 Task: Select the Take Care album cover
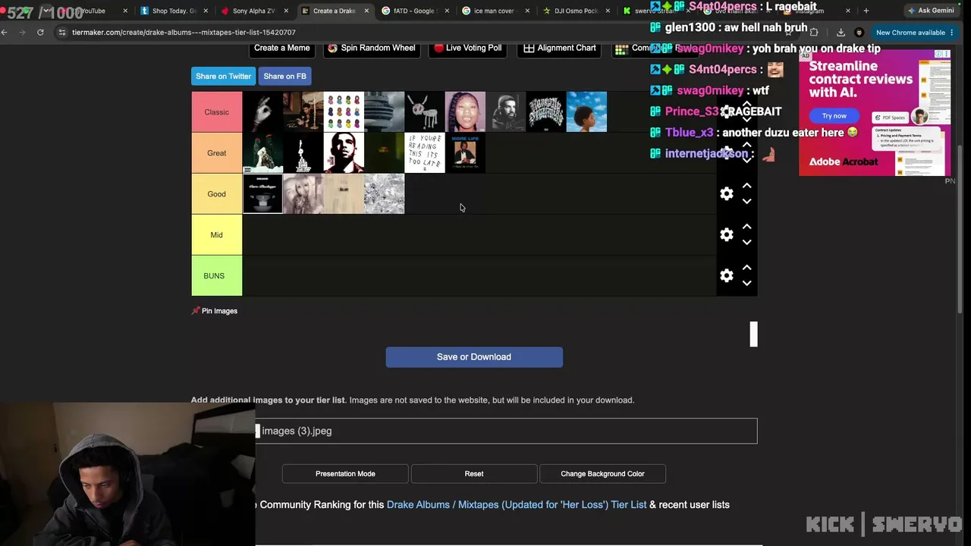coord(303,112)
